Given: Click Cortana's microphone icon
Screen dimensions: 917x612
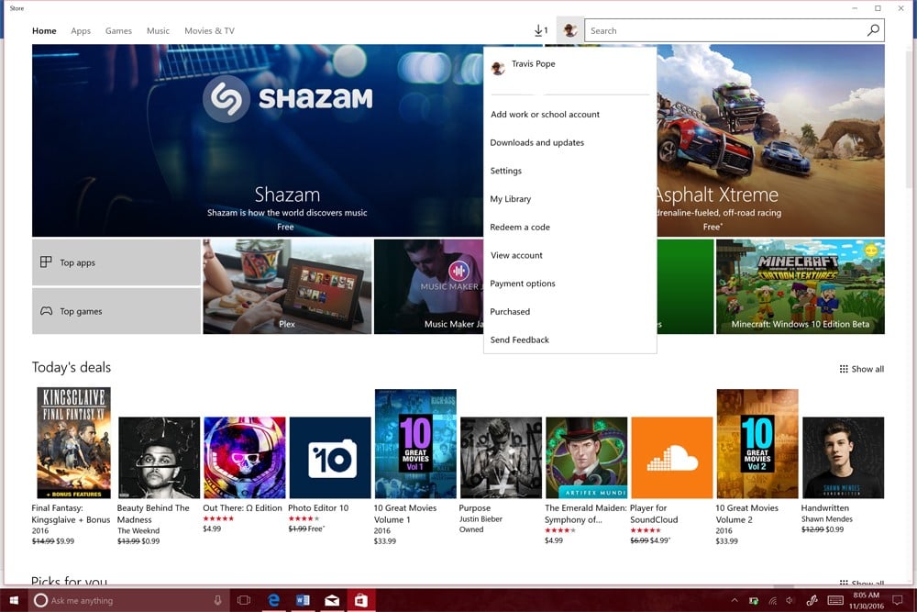Looking at the screenshot, I should (216, 600).
